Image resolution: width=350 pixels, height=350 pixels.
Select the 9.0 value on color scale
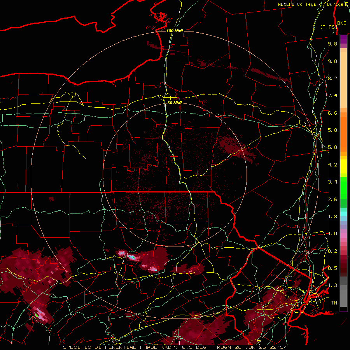pyautogui.click(x=332, y=61)
